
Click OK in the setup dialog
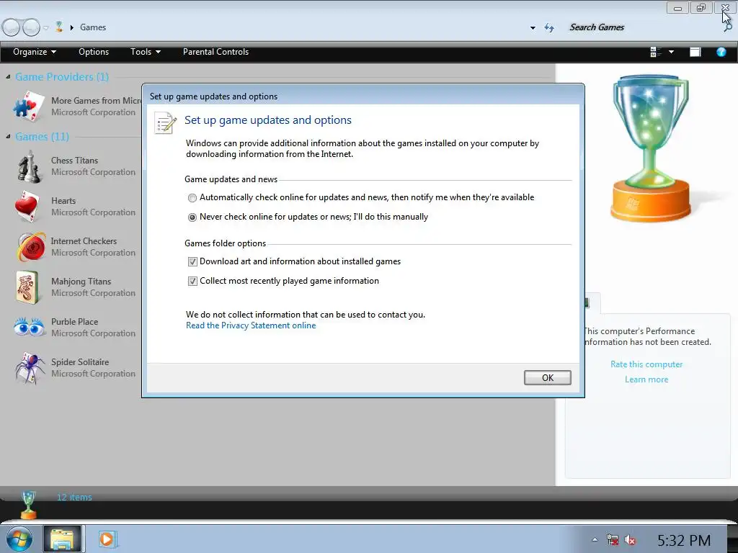[548, 377]
